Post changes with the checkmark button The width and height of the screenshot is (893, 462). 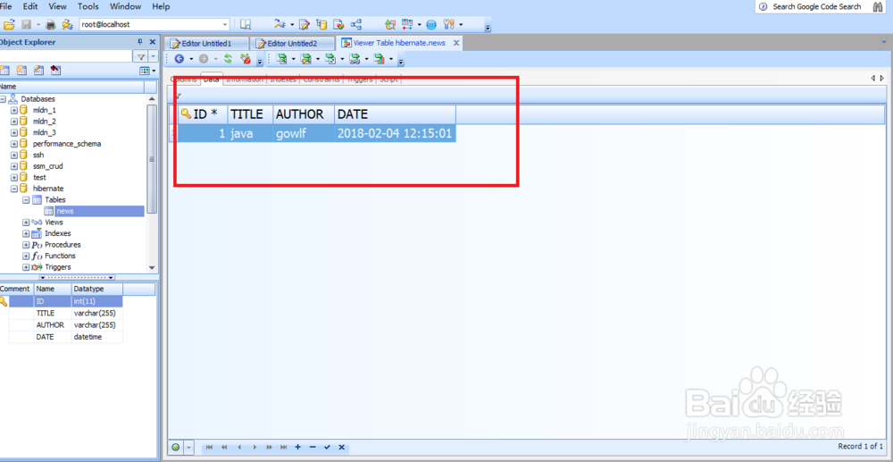click(x=328, y=447)
